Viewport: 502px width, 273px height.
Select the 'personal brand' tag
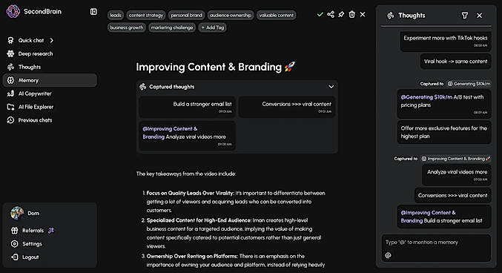[x=186, y=15]
